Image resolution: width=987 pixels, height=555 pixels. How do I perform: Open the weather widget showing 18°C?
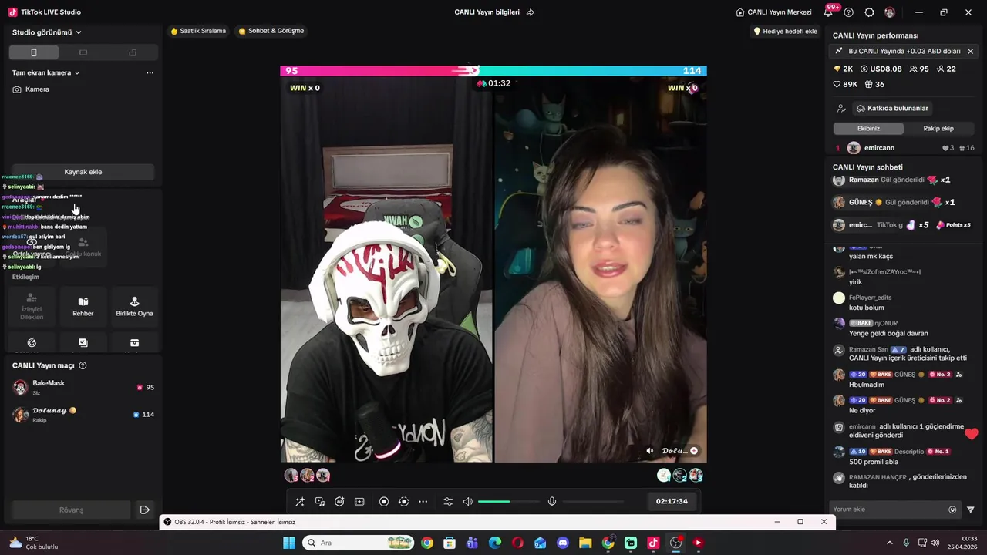point(33,543)
